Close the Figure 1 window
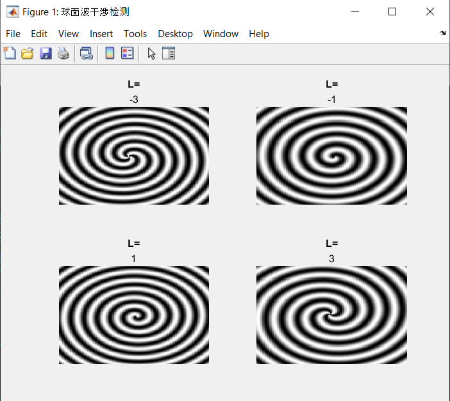Image resolution: width=450 pixels, height=401 pixels. tap(430, 12)
